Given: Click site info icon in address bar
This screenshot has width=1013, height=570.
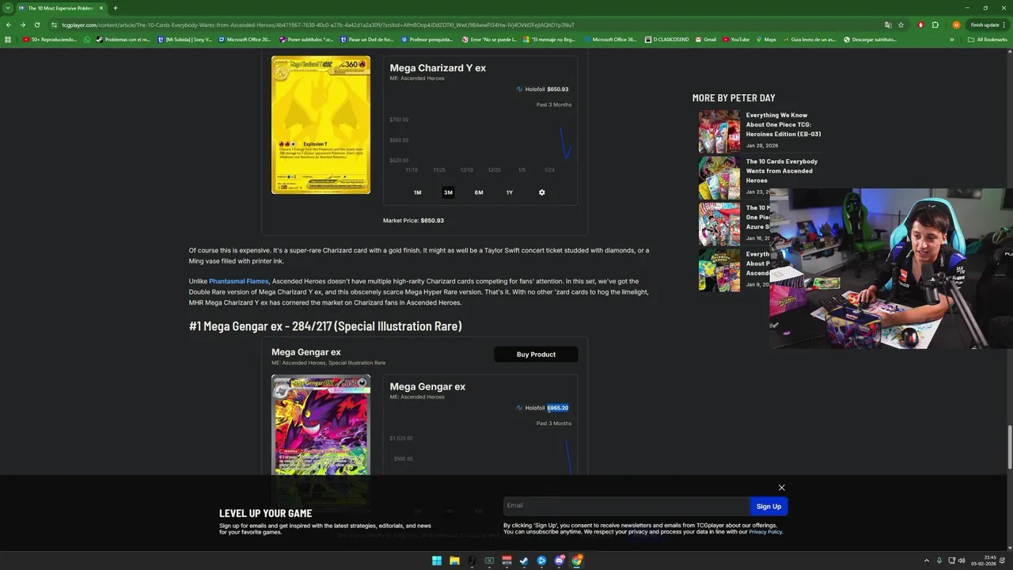Looking at the screenshot, I should (x=54, y=25).
